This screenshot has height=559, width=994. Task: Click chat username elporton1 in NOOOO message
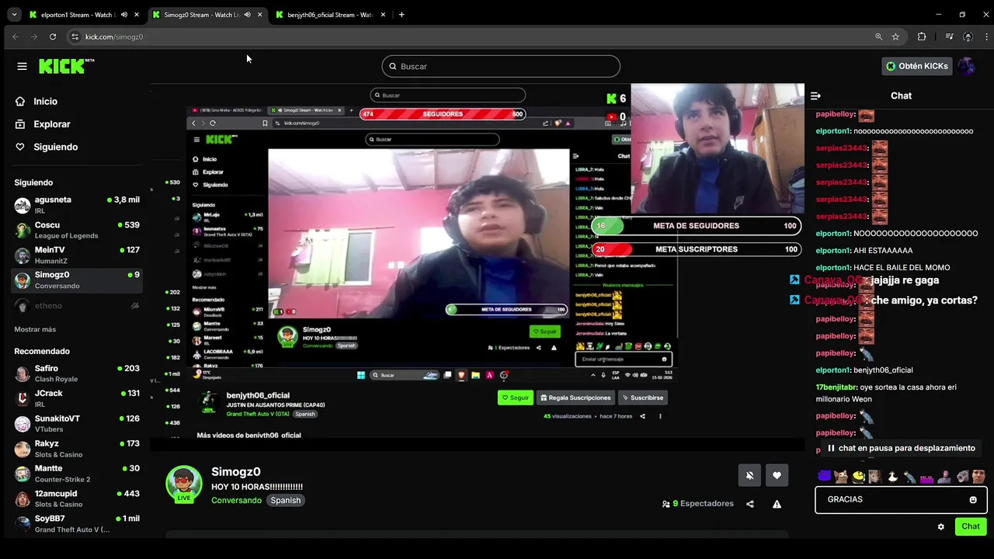833,234
